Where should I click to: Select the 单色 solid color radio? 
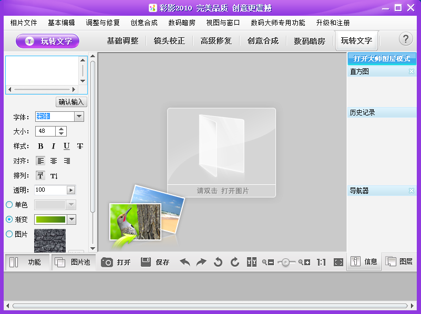coord(9,205)
